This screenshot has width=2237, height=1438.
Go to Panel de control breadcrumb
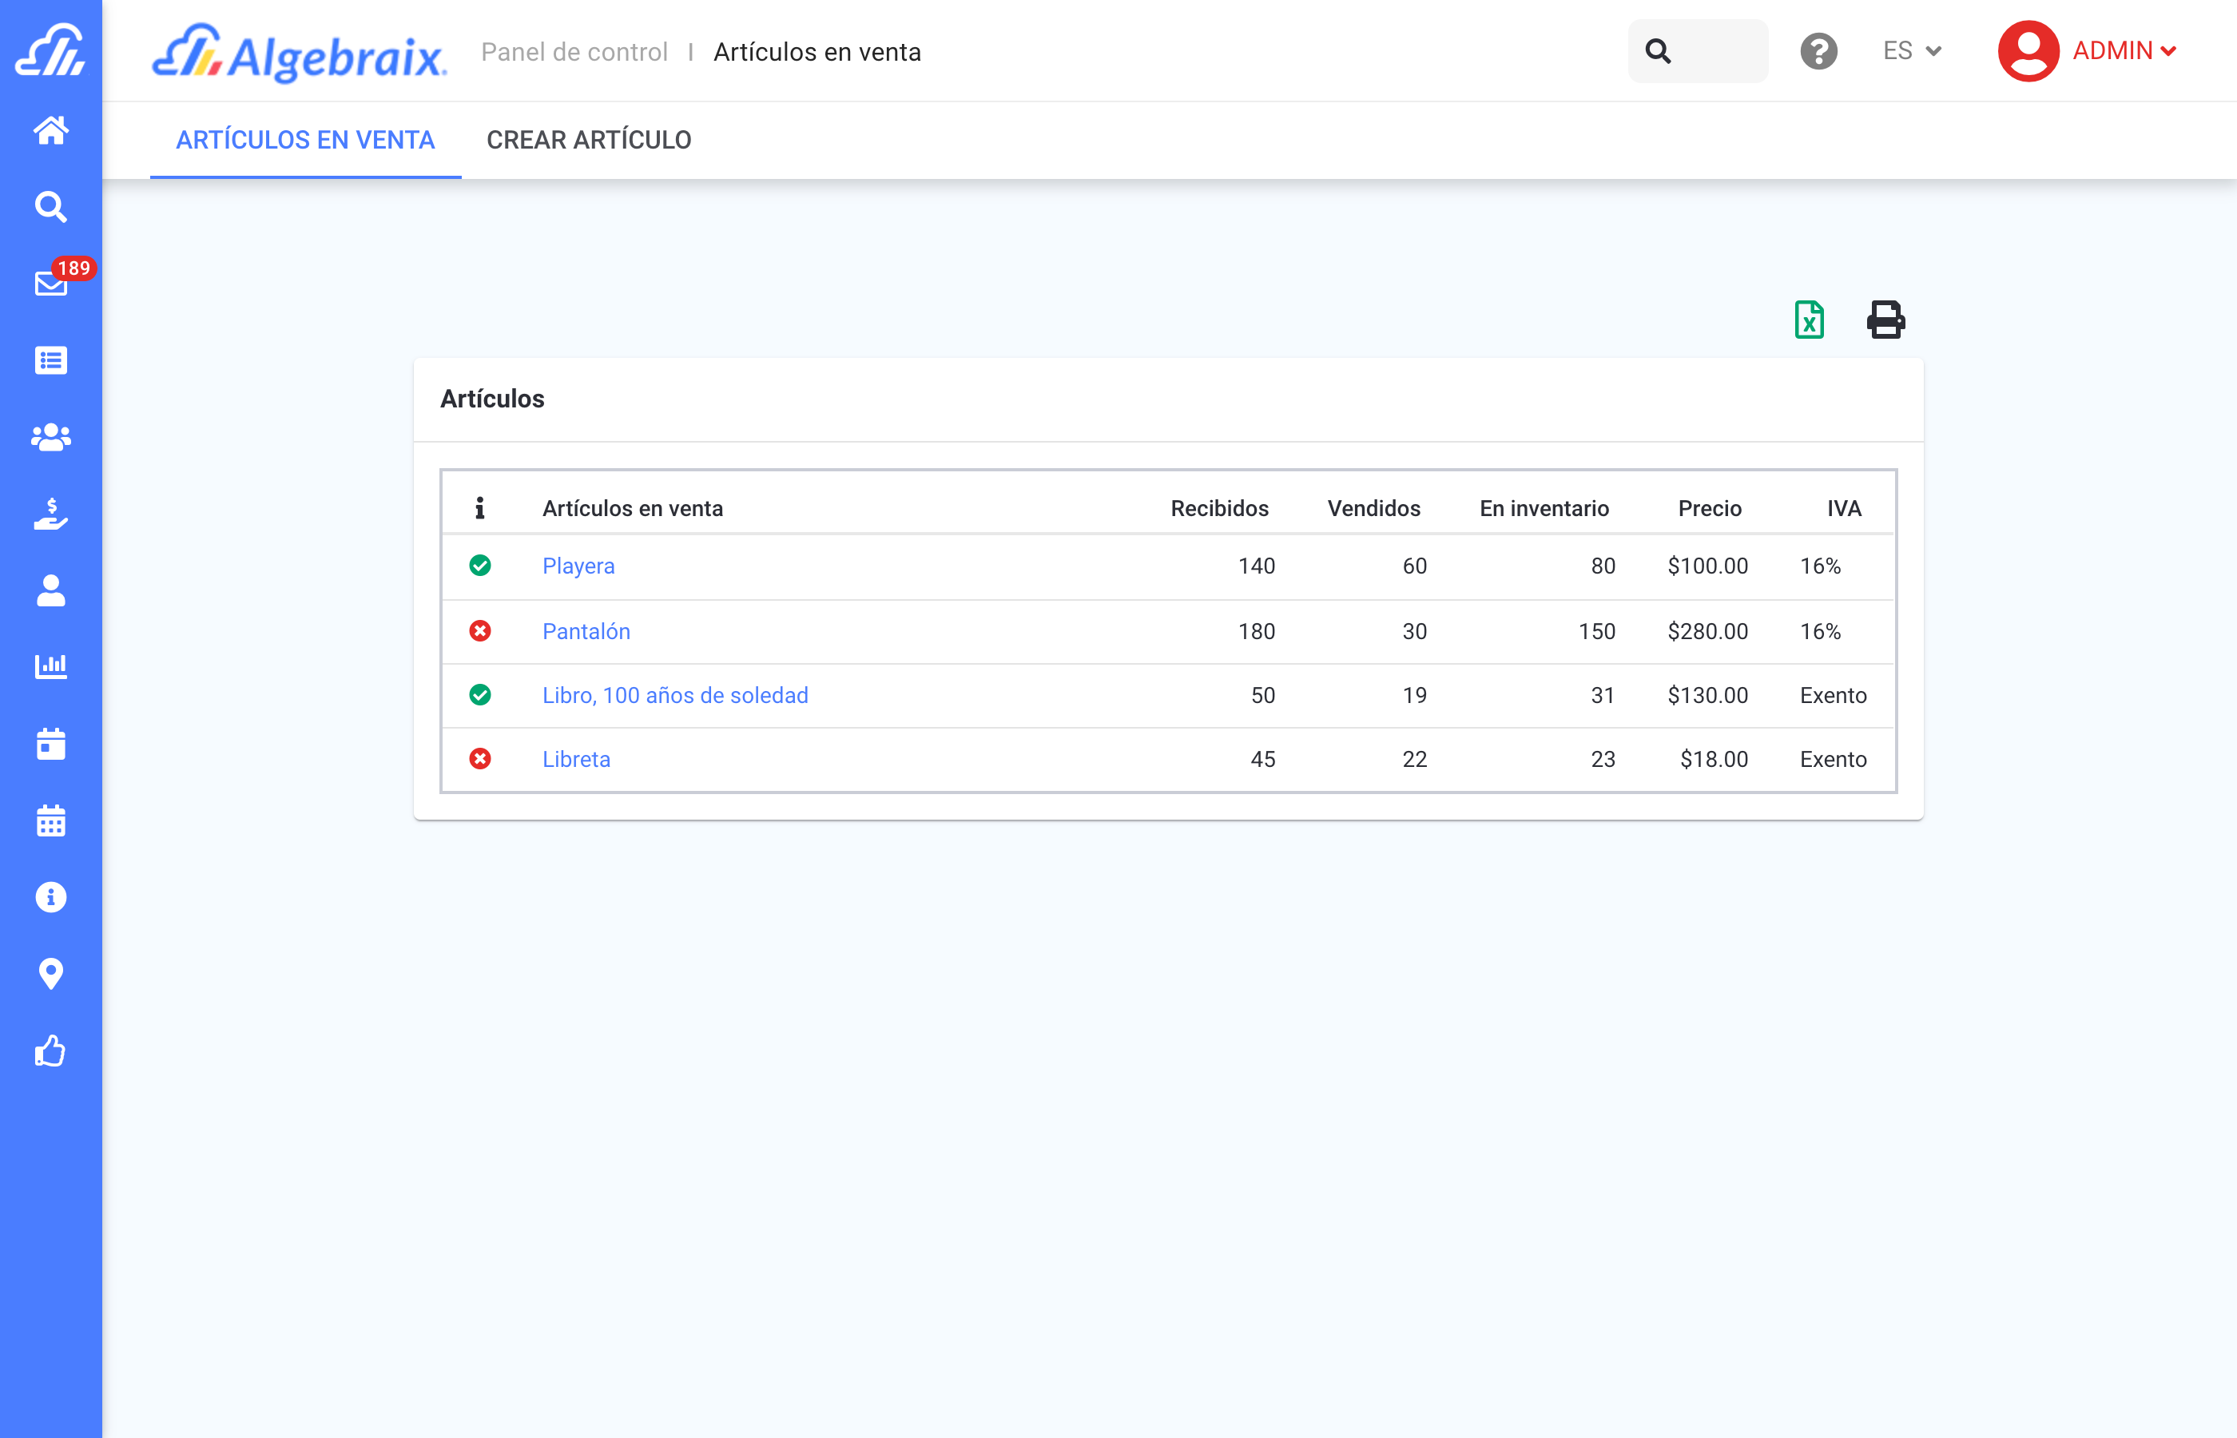pyautogui.click(x=574, y=52)
